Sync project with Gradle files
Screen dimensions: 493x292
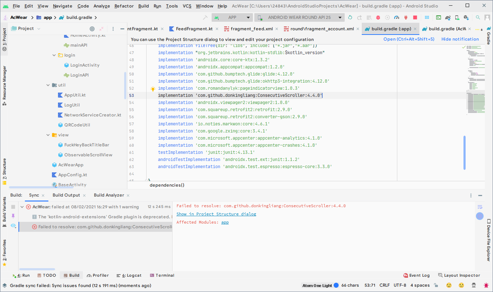tap(448, 17)
